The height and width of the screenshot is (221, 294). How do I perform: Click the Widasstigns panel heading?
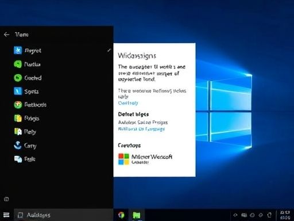(137, 56)
